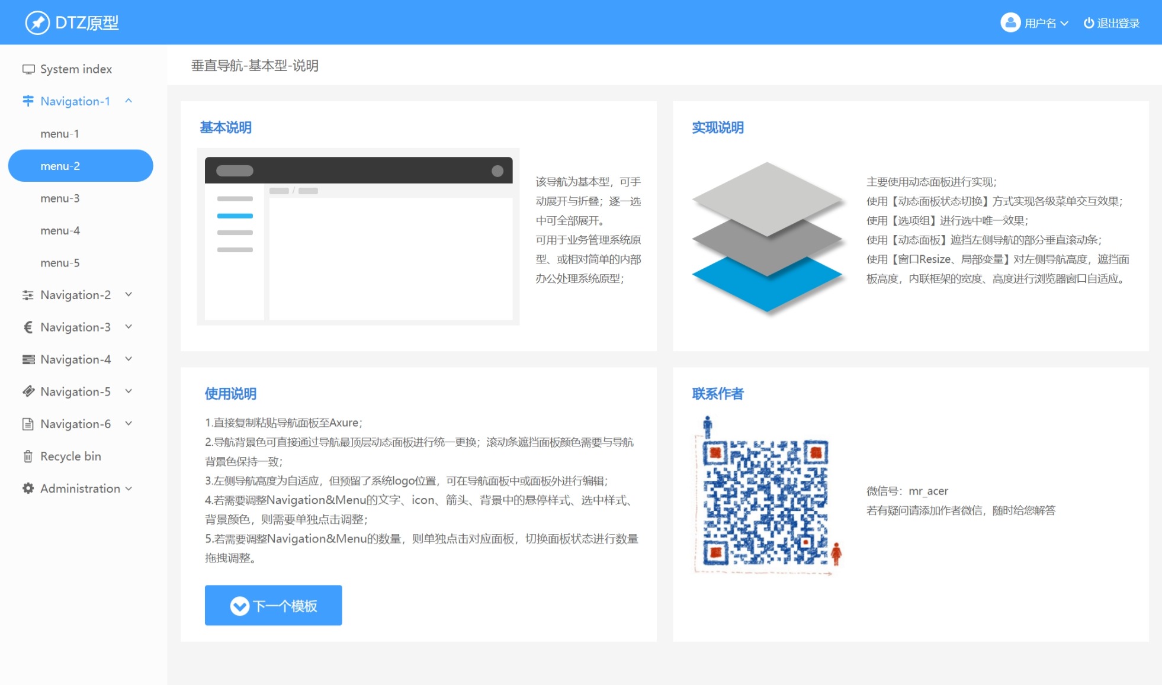The width and height of the screenshot is (1162, 685).
Task: Click the 若有疑问请添加作者微信 line
Action: pyautogui.click(x=961, y=510)
